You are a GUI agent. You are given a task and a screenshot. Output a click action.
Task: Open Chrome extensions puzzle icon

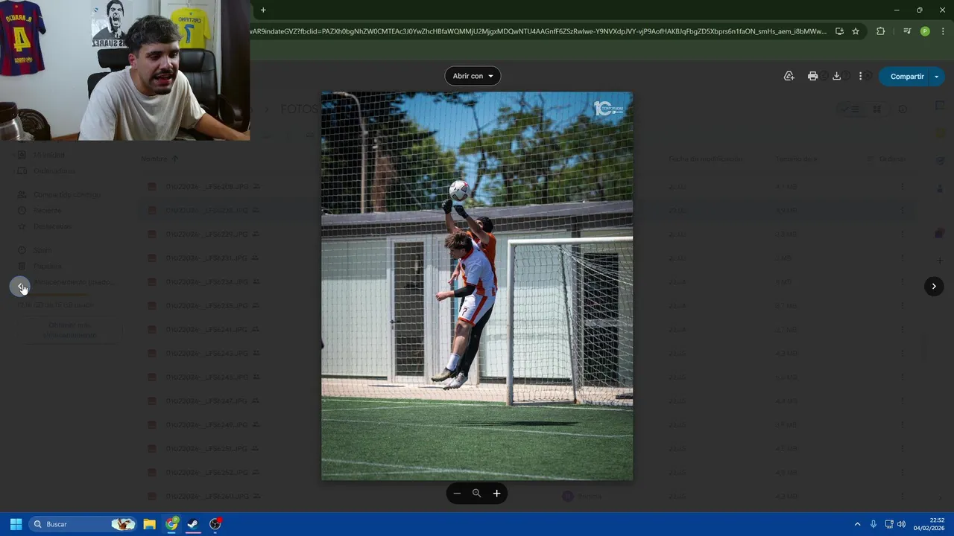pos(880,31)
